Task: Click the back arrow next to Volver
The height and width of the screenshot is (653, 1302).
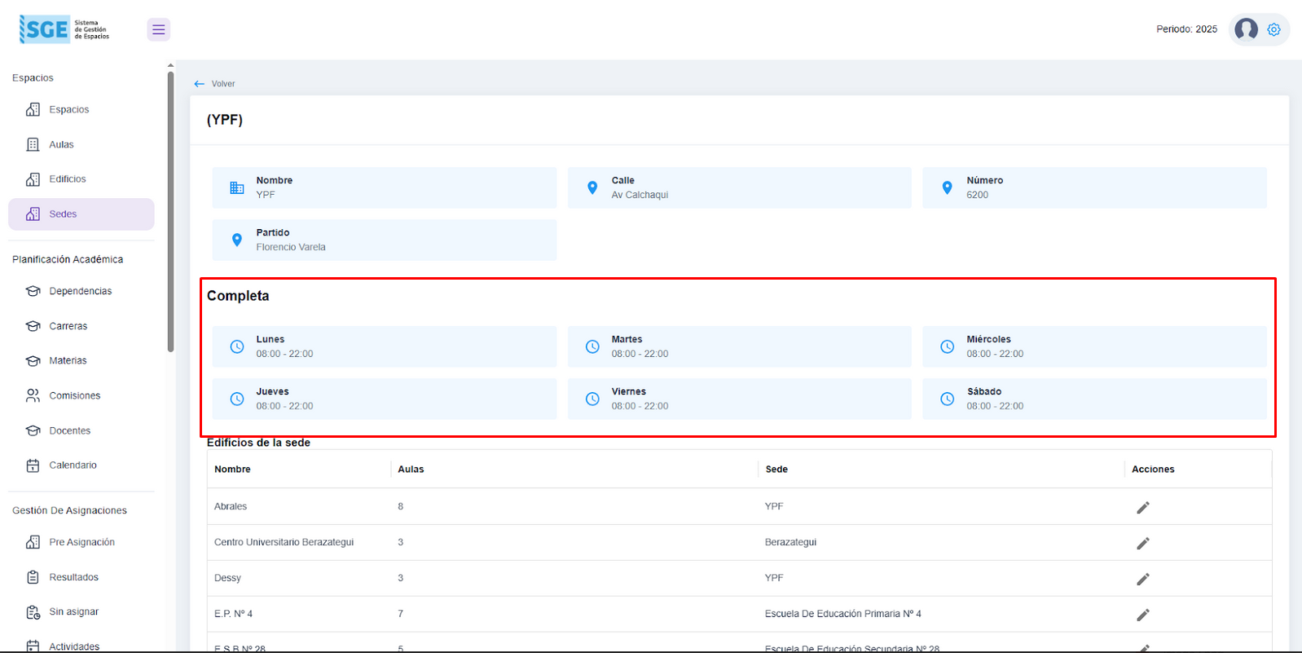Action: pos(199,84)
